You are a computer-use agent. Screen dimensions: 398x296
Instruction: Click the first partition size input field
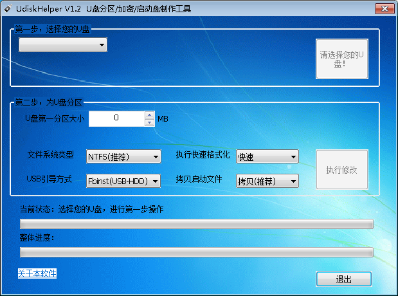pyautogui.click(x=116, y=118)
